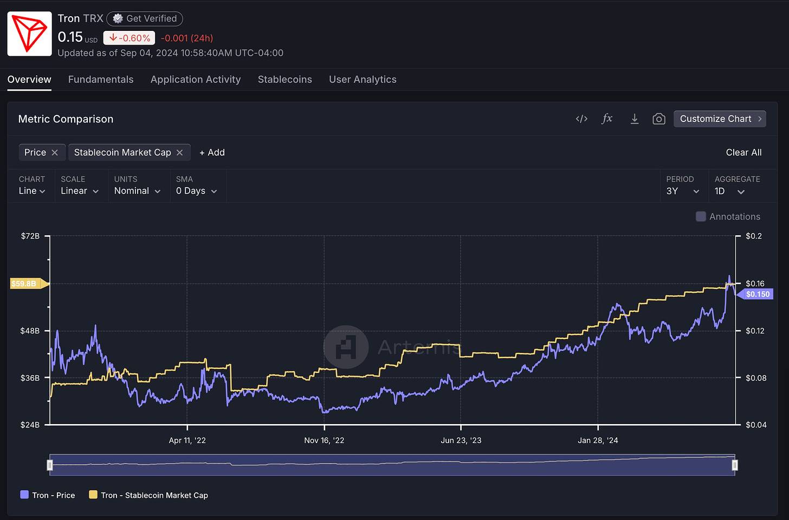Screen dimensions: 789x520
Task: Click the Get Verified badge
Action: 145,18
